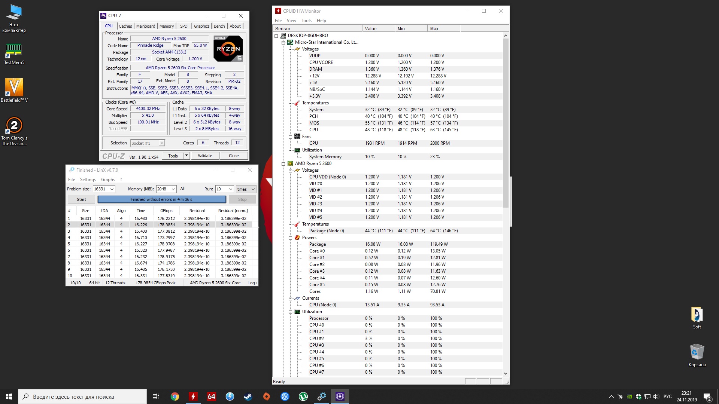Click the AIDA64 taskbar icon
The image size is (719, 404).
[x=212, y=397]
